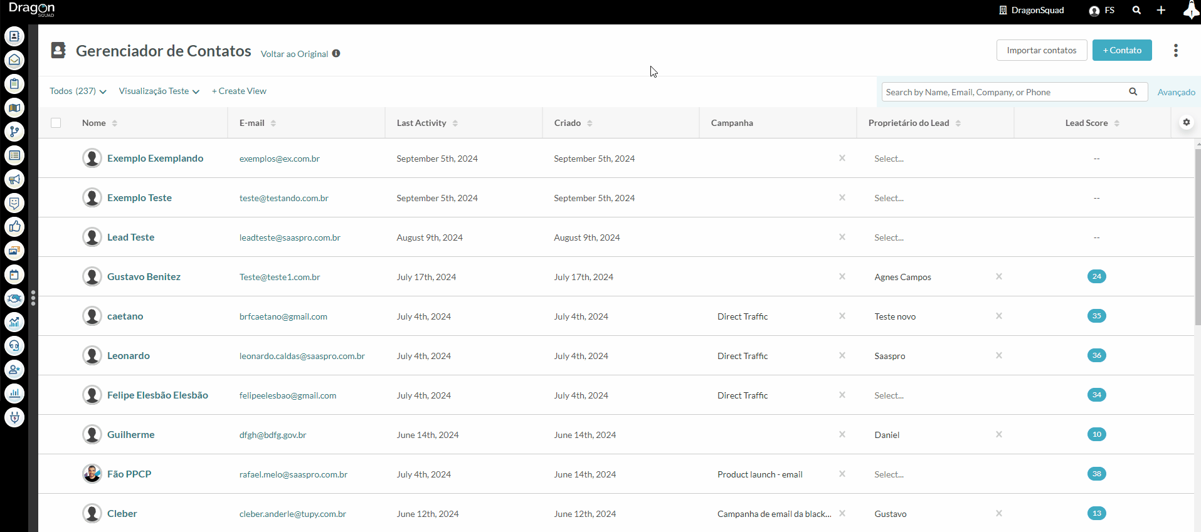1201x532 pixels.
Task: Click the Dragon Squad logo
Action: coord(31,9)
